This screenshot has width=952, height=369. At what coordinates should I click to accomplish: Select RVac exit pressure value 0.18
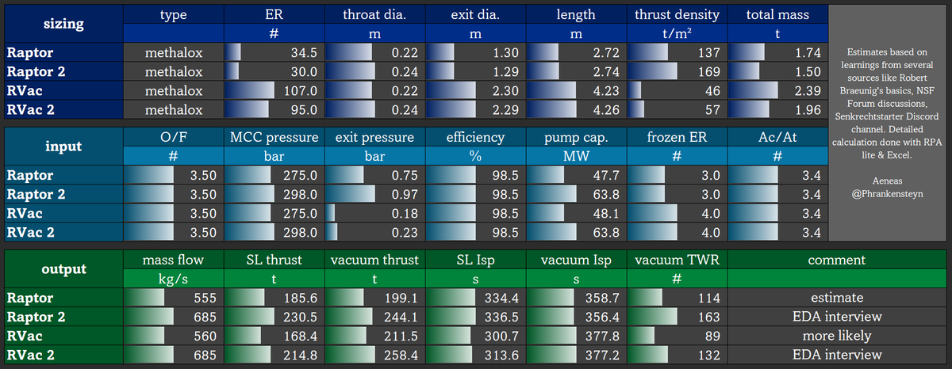click(374, 213)
